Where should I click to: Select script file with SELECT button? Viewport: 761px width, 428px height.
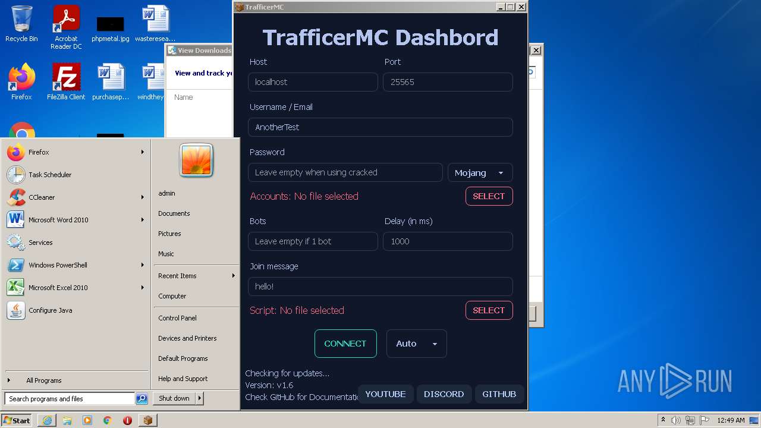[489, 310]
